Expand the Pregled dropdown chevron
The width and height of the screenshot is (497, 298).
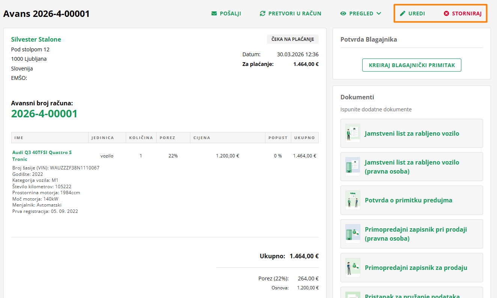point(379,13)
